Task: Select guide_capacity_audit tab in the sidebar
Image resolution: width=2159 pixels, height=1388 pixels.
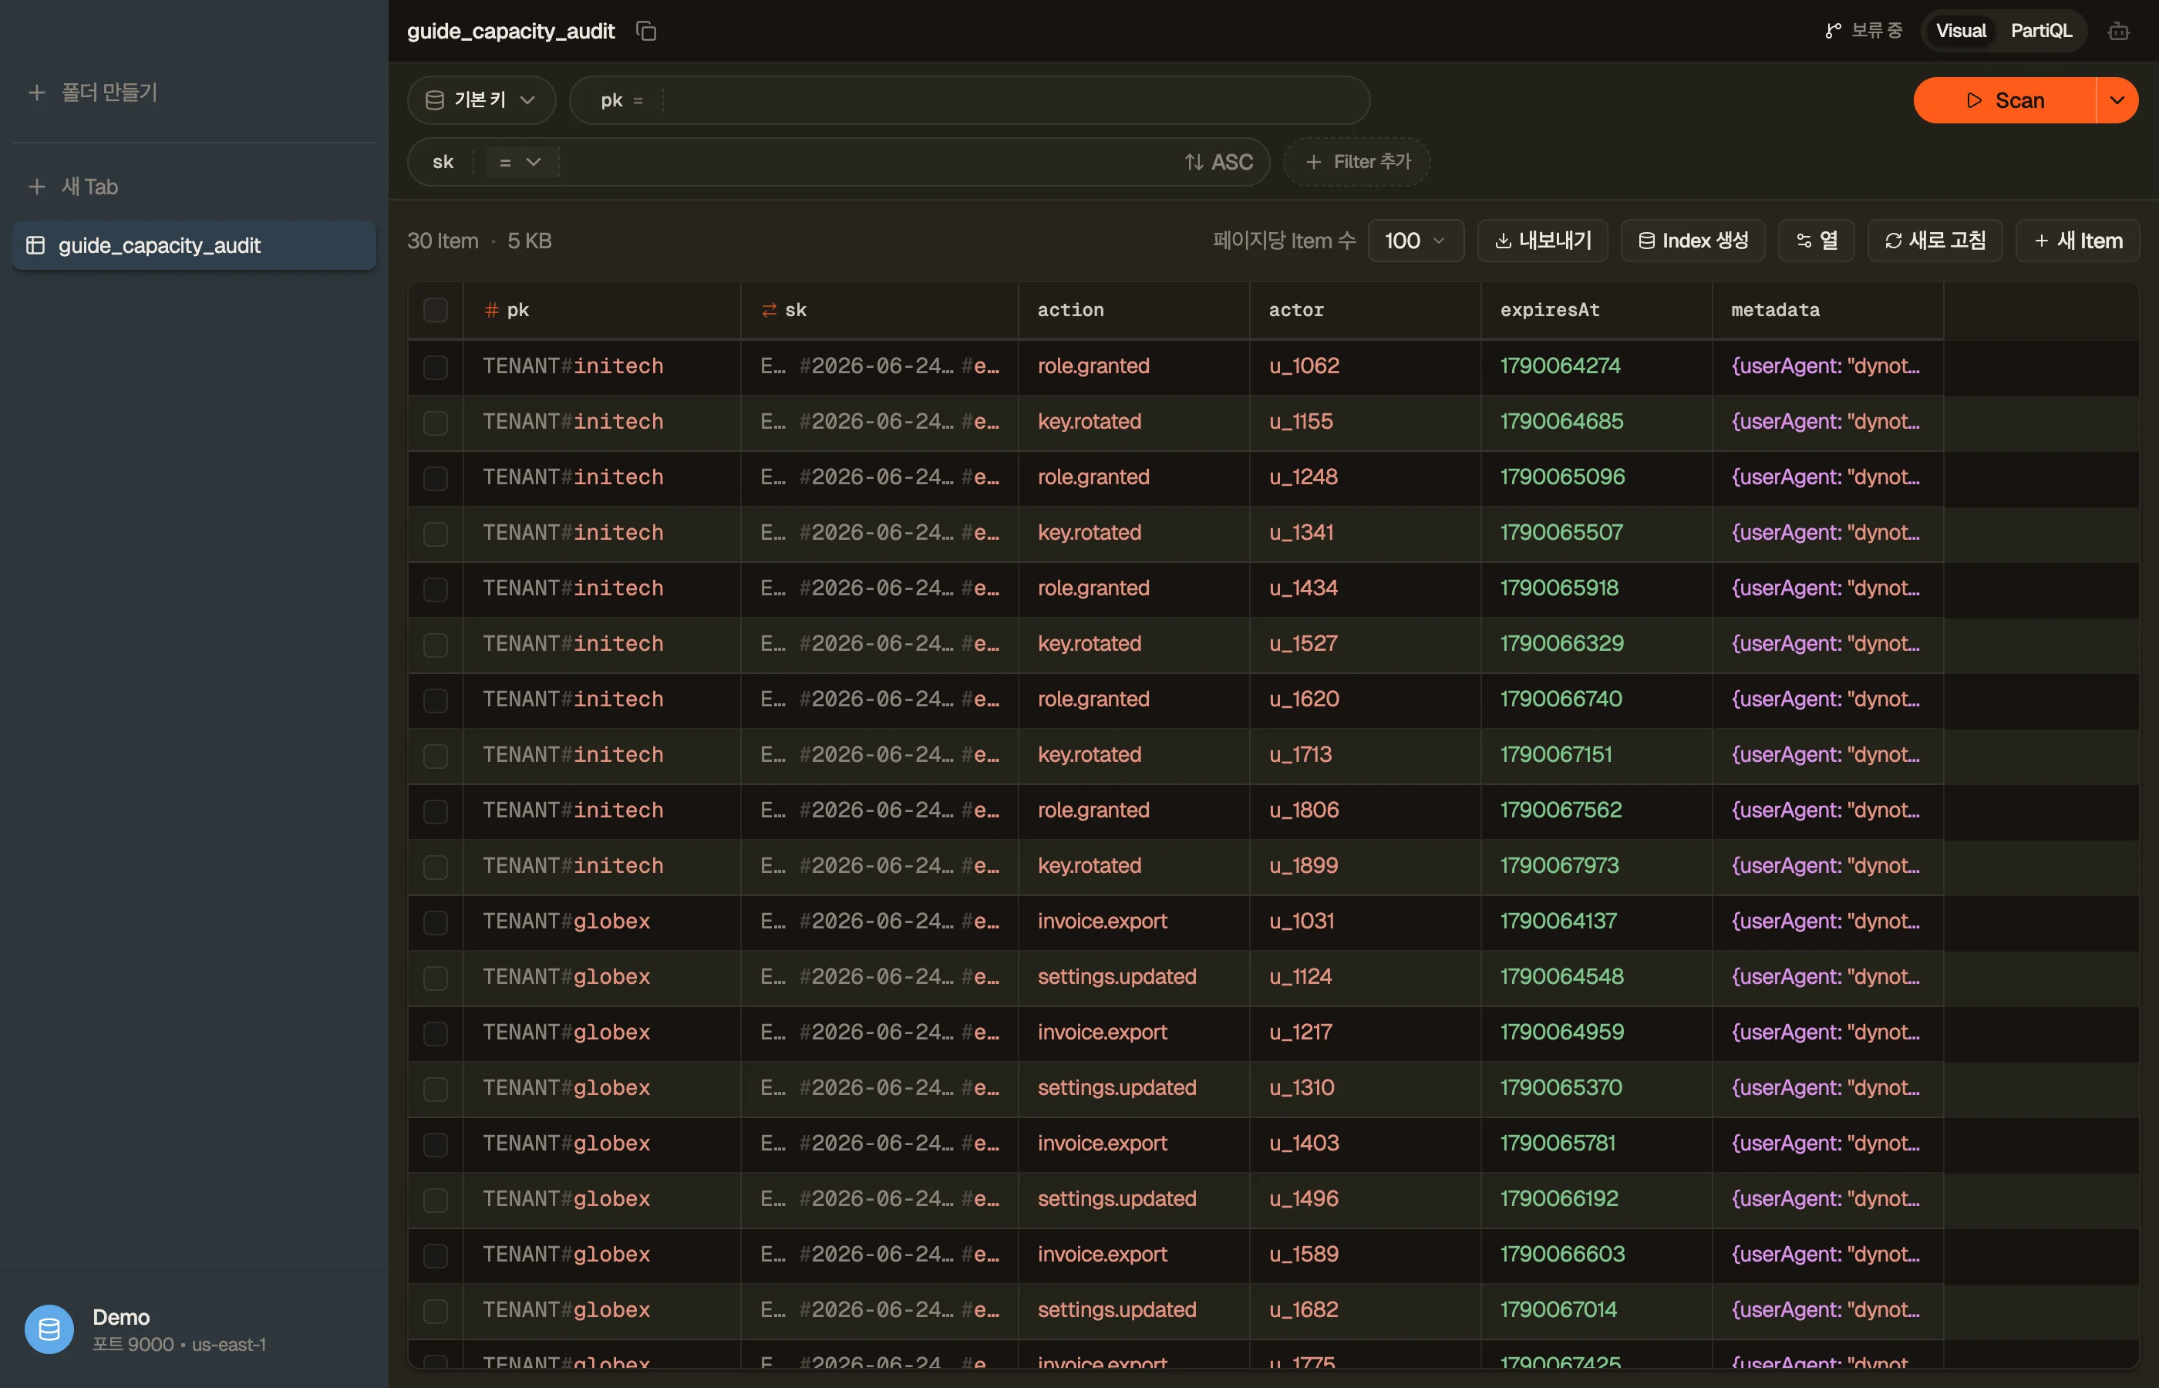Action: tap(194, 245)
